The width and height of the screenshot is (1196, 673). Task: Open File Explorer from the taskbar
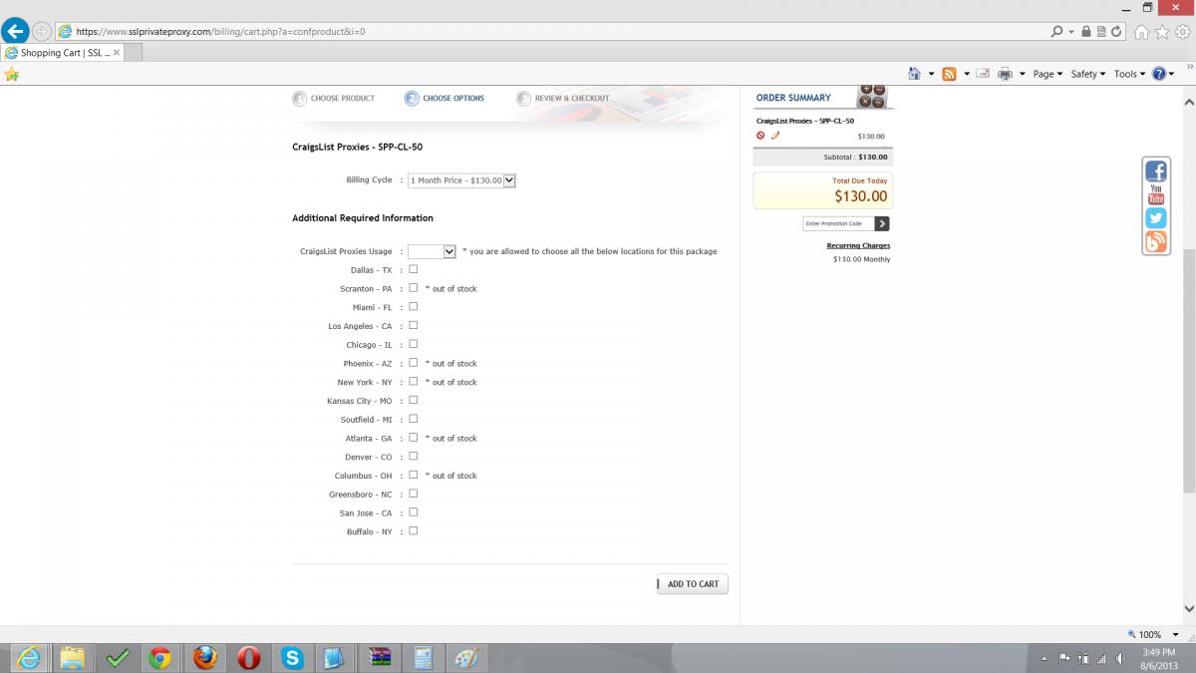72,658
